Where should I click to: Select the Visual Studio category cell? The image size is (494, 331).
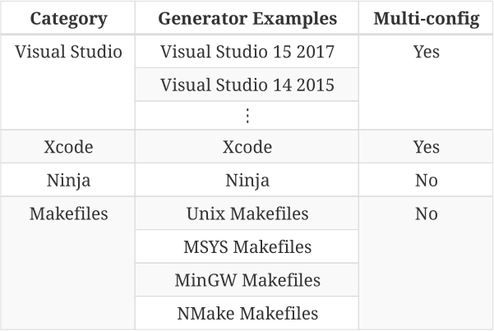[x=70, y=52]
